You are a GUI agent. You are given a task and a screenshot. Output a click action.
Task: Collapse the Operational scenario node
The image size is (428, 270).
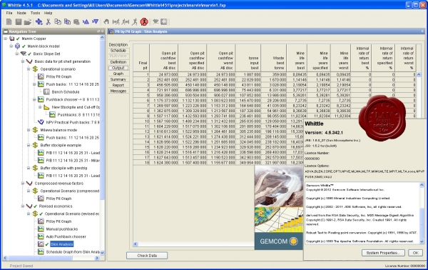29,69
